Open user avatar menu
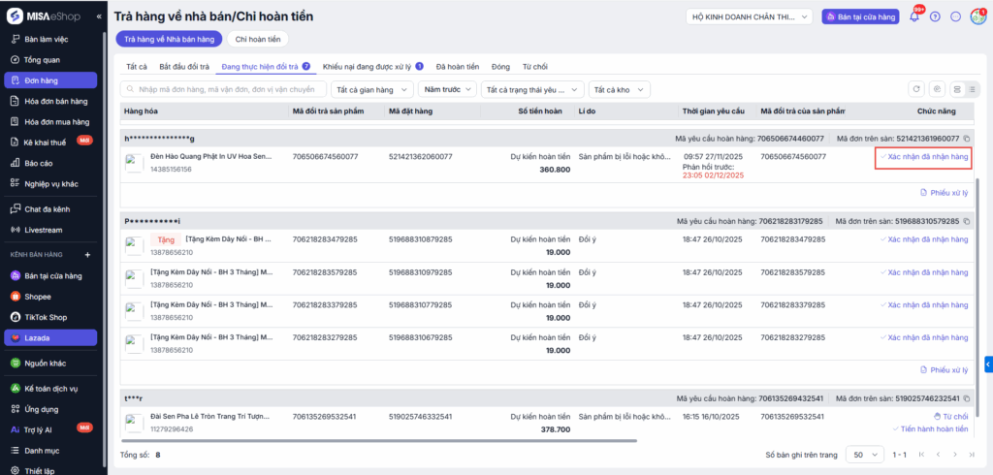The height and width of the screenshot is (475, 993). (x=977, y=16)
